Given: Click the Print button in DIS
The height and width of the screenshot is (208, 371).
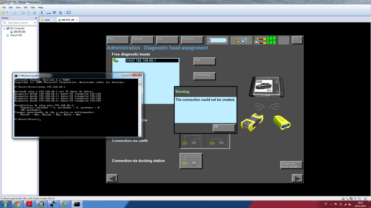Looking at the screenshot, I should click(x=118, y=40).
